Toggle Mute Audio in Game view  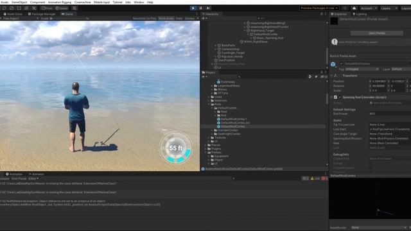[x=166, y=19]
